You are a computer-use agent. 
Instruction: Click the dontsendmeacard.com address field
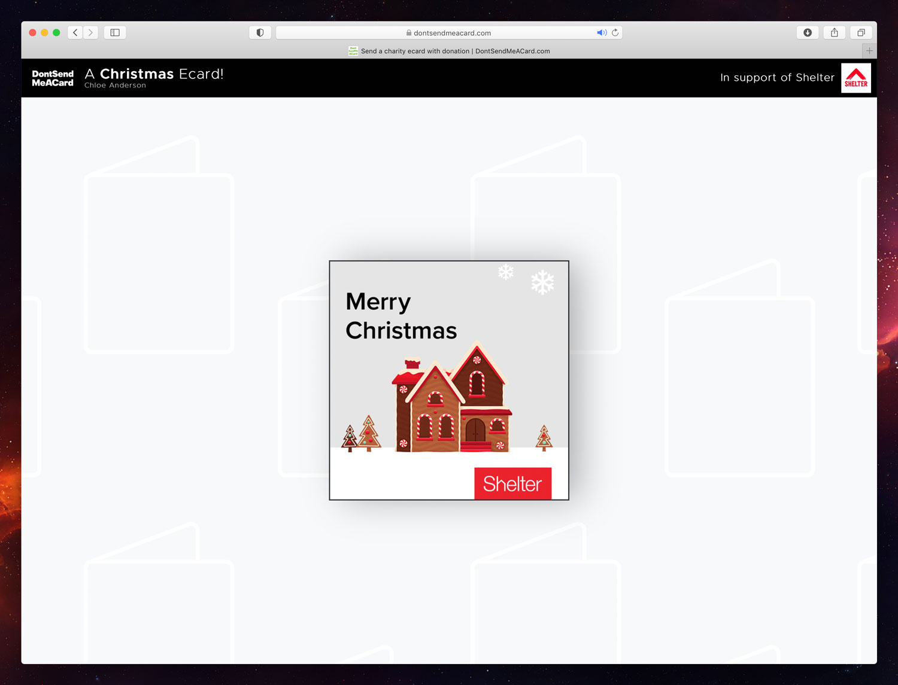point(449,33)
